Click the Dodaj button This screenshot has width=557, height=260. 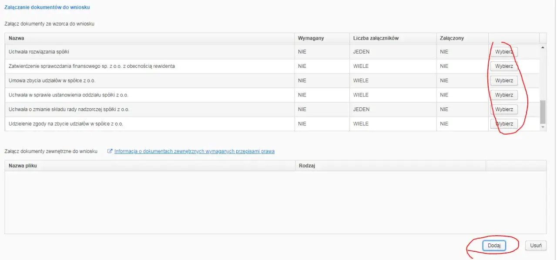click(494, 246)
